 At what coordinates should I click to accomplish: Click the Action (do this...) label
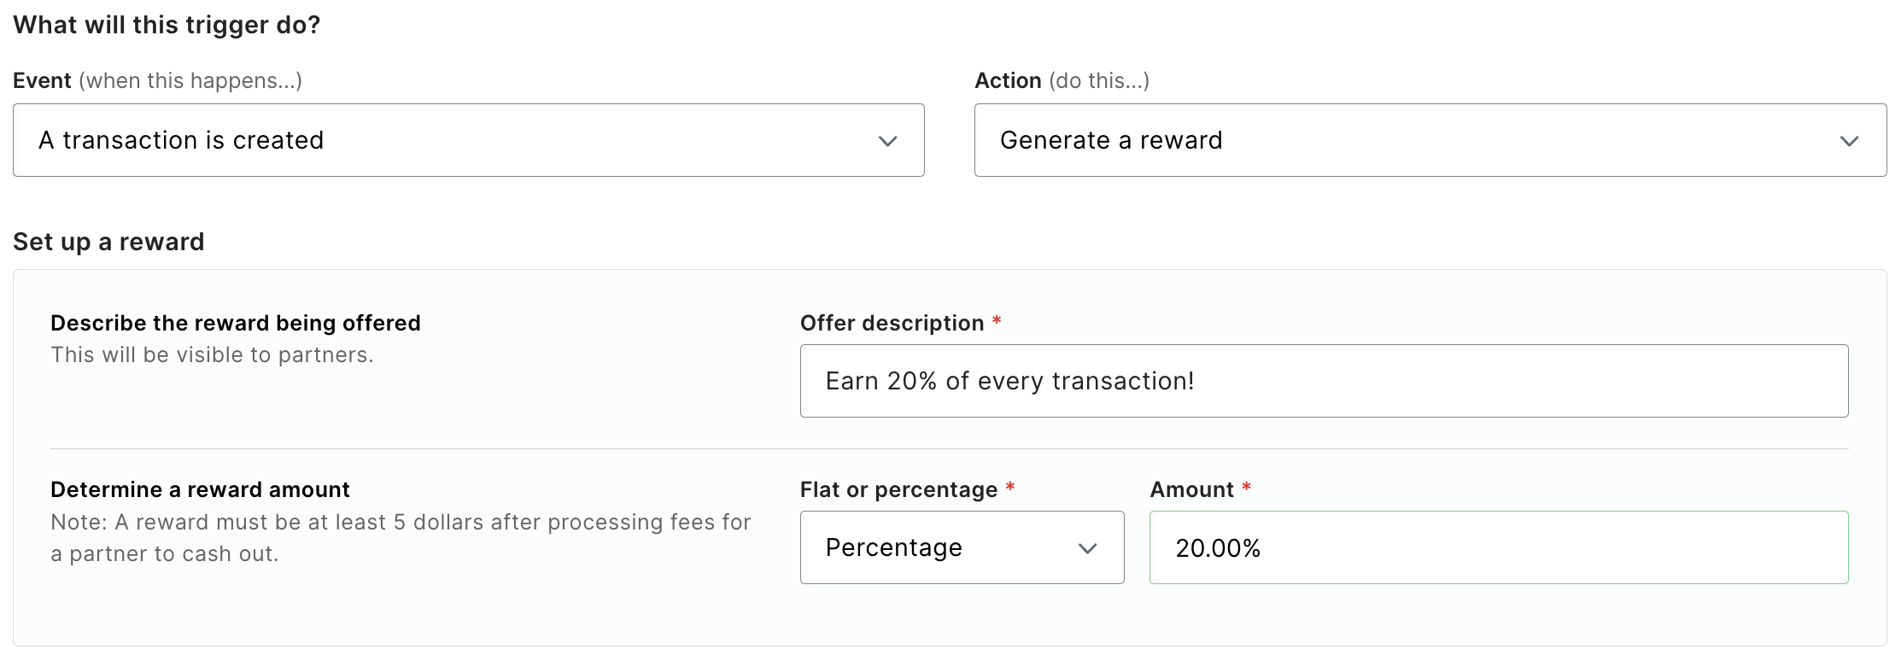(x=1062, y=79)
